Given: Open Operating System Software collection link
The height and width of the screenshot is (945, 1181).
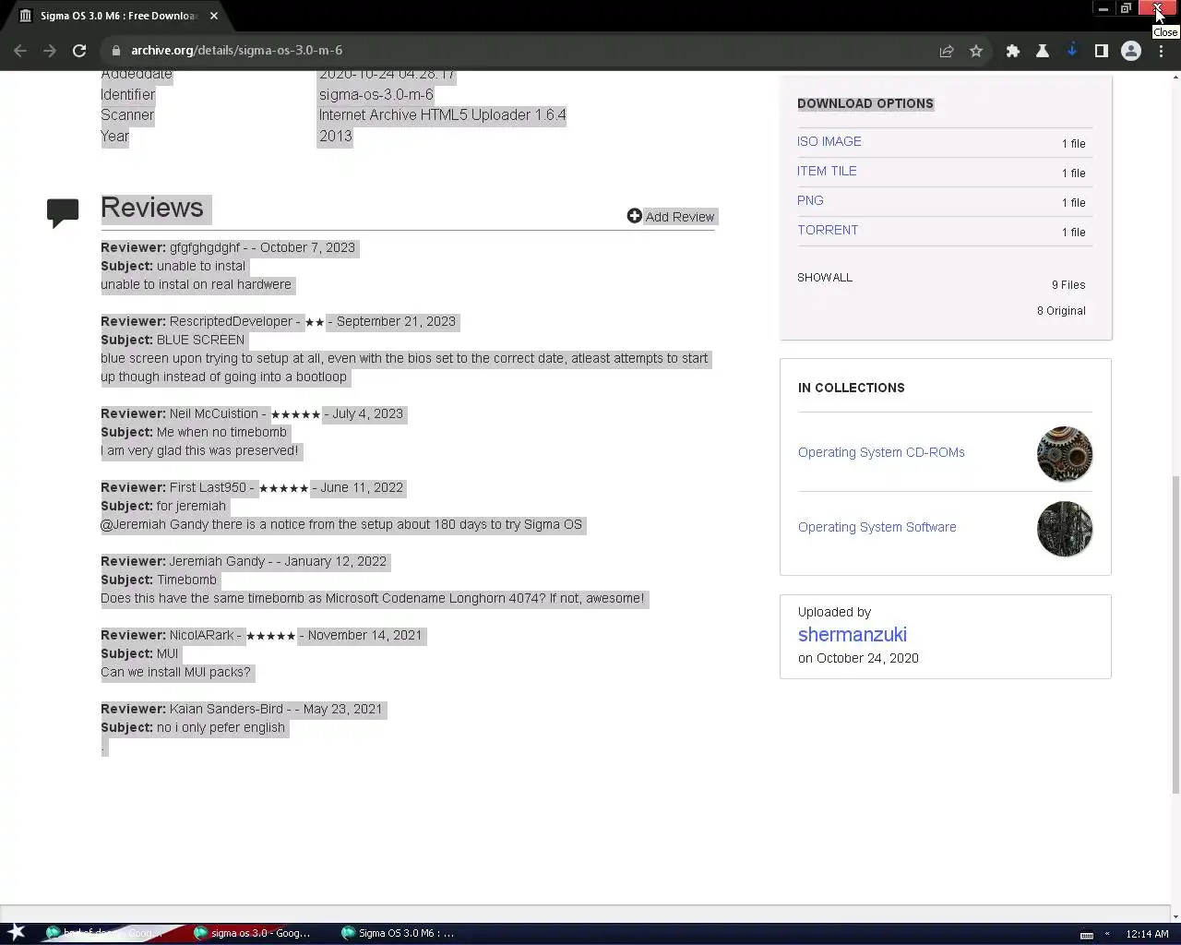Looking at the screenshot, I should coord(877,527).
